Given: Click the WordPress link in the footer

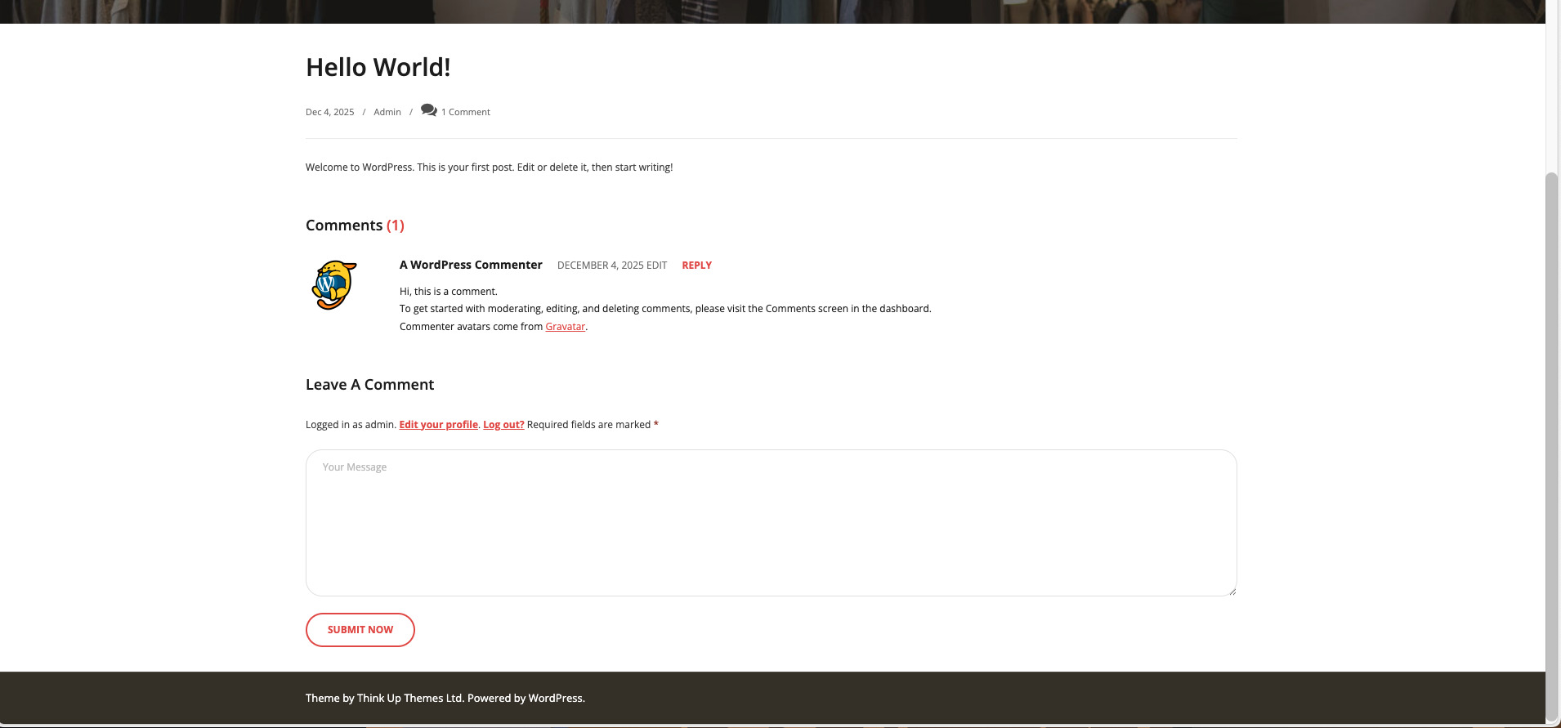Looking at the screenshot, I should (x=555, y=699).
